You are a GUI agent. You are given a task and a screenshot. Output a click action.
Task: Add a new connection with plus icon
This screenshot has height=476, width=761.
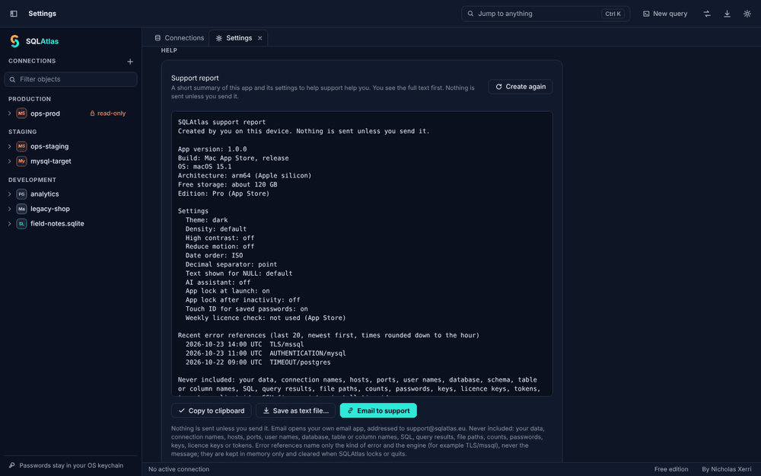(x=130, y=61)
